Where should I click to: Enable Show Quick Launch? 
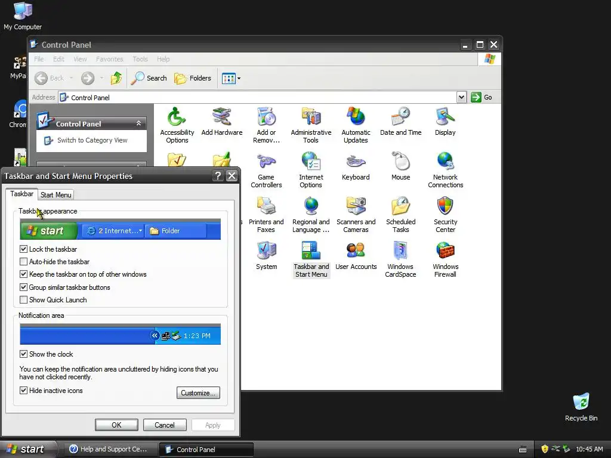click(x=24, y=300)
